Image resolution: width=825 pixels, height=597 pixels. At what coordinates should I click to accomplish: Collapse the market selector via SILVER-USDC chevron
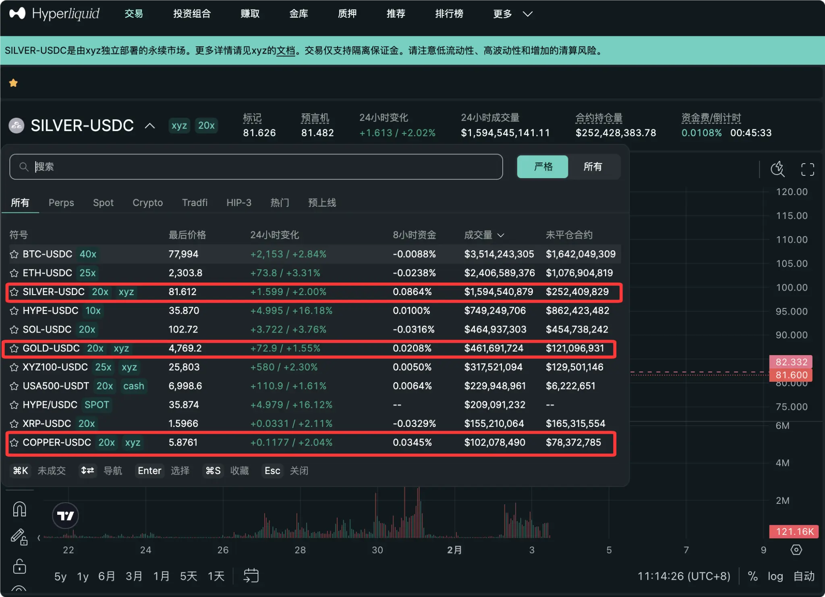click(x=149, y=126)
